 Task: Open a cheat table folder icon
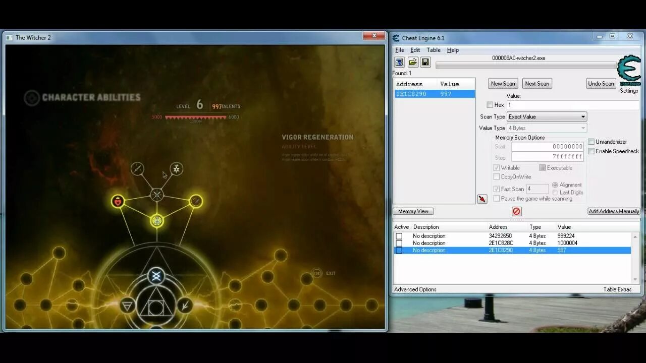coord(413,62)
